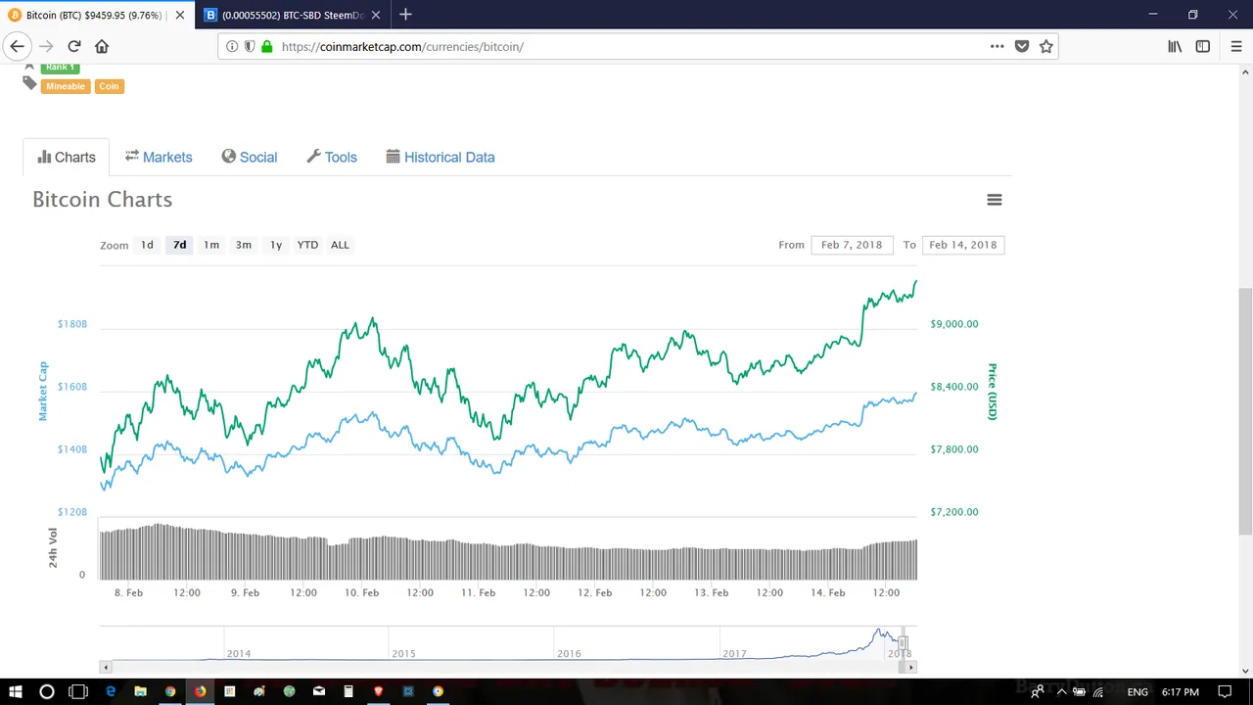The width and height of the screenshot is (1253, 705).
Task: Click the To date field Feb 14, 2018
Action: 963,245
